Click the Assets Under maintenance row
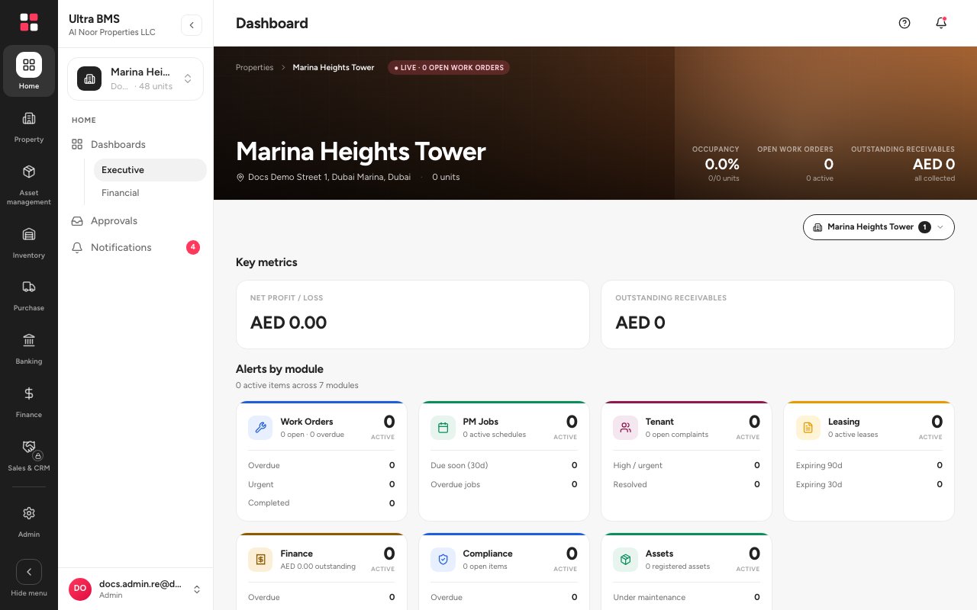 [x=686, y=597]
